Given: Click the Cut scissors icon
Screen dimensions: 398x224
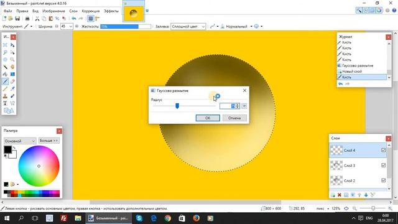Looking at the screenshot, I should tap(37, 19).
